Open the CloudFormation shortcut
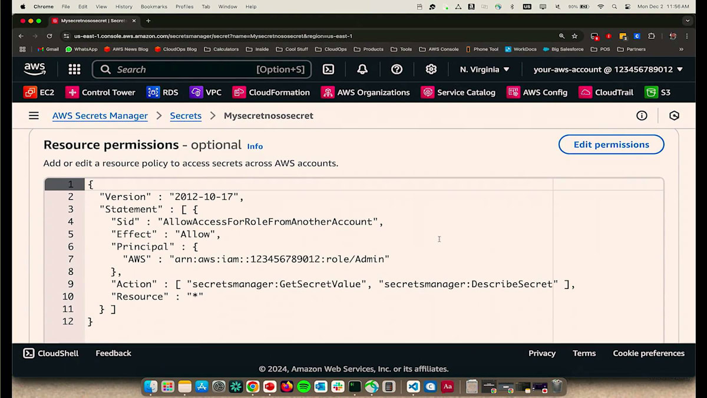Viewport: 707px width, 398px height. point(271,93)
